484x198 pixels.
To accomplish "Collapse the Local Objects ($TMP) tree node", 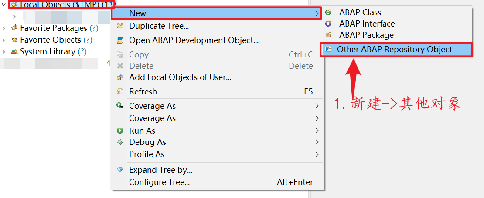I will click(x=3, y=4).
